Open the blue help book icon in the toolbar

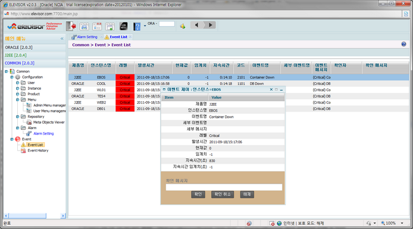[137, 26]
